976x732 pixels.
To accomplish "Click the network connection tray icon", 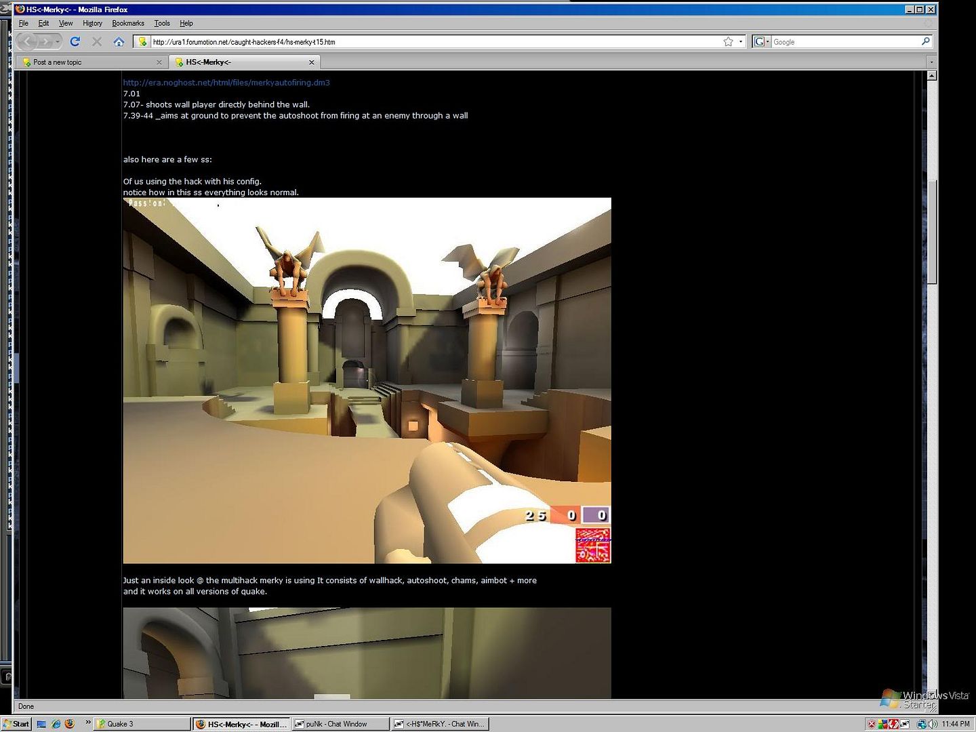I will tap(922, 724).
